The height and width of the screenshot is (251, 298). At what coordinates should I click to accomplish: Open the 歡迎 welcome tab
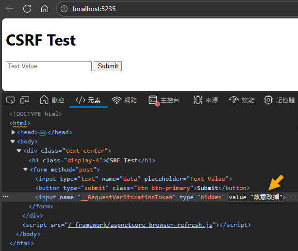click(52, 100)
